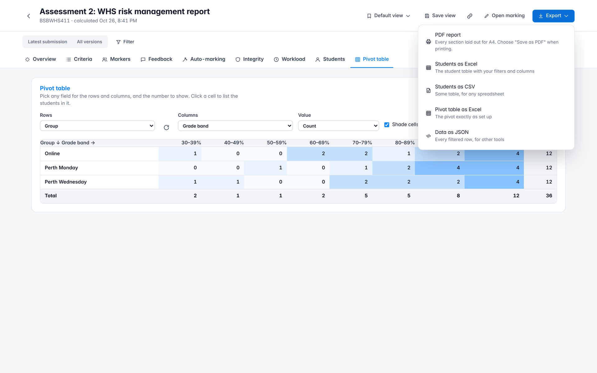This screenshot has height=373, width=597.
Task: Choose Data as JSON export option
Action: (x=496, y=136)
